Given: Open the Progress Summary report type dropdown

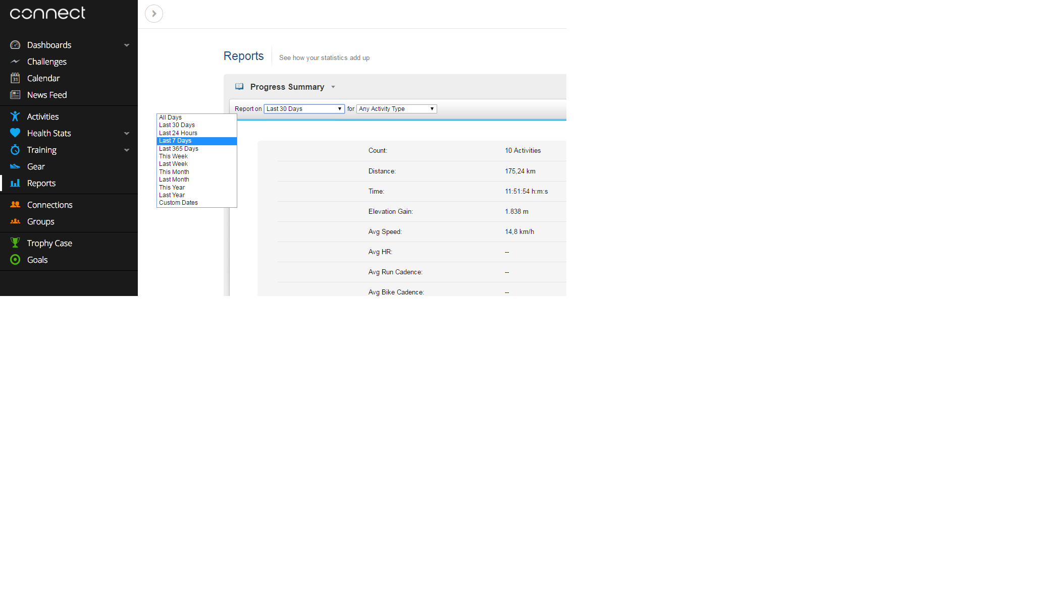Looking at the screenshot, I should coord(333,87).
